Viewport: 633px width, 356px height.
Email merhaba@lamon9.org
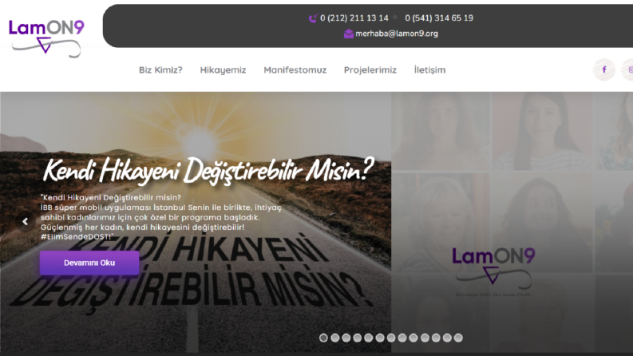click(x=397, y=34)
